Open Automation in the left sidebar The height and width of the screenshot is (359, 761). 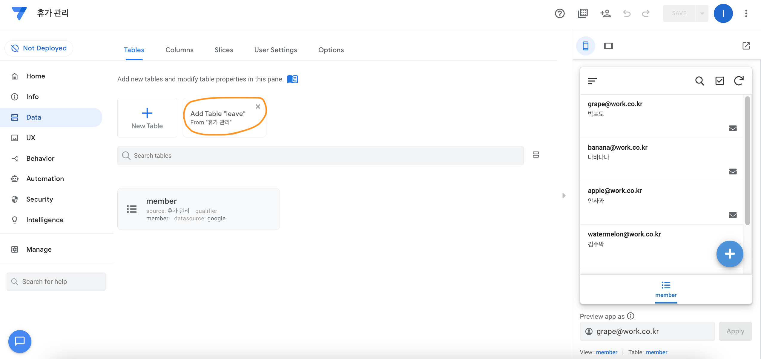[45, 179]
